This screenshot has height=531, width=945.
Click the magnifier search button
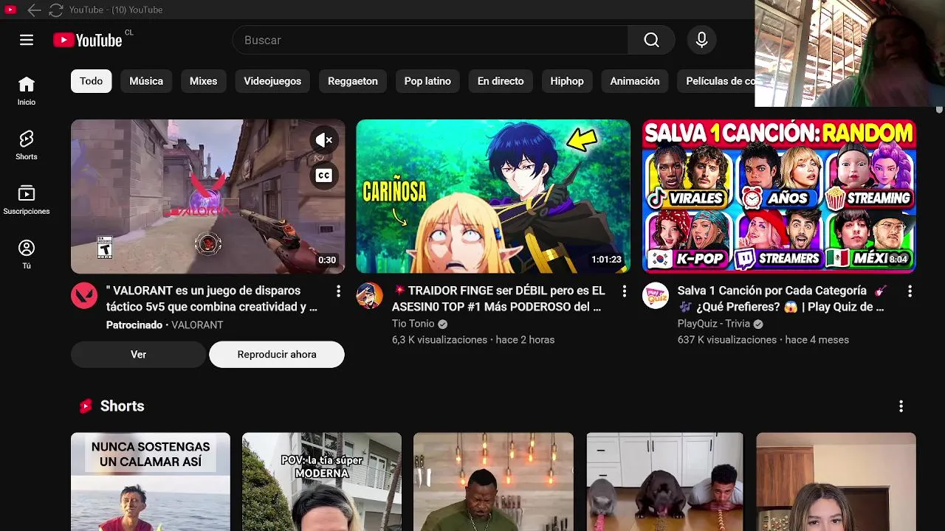[x=651, y=40]
